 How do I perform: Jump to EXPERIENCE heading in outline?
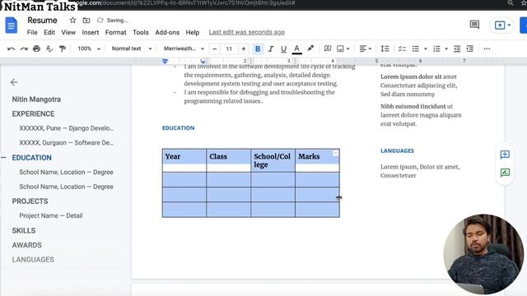(x=33, y=113)
